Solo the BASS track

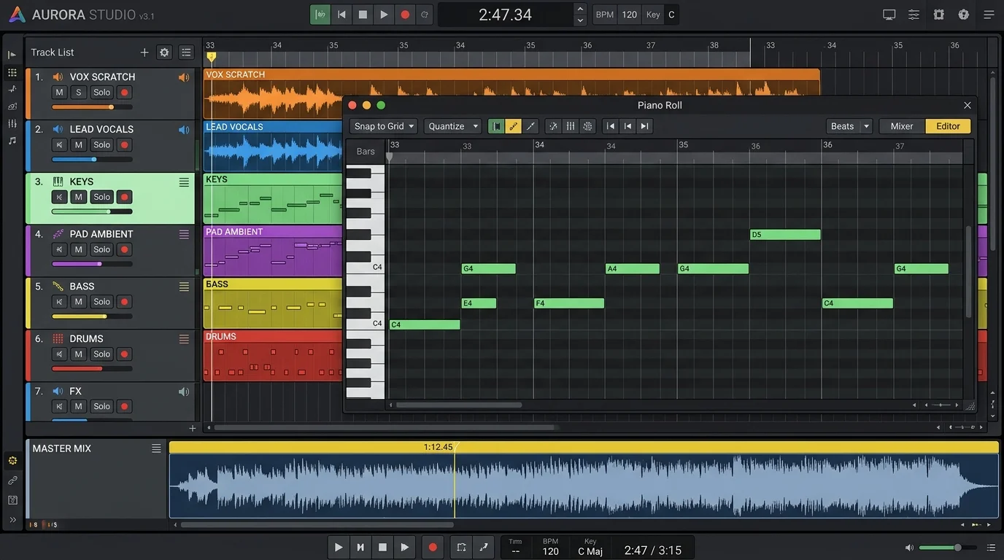101,302
